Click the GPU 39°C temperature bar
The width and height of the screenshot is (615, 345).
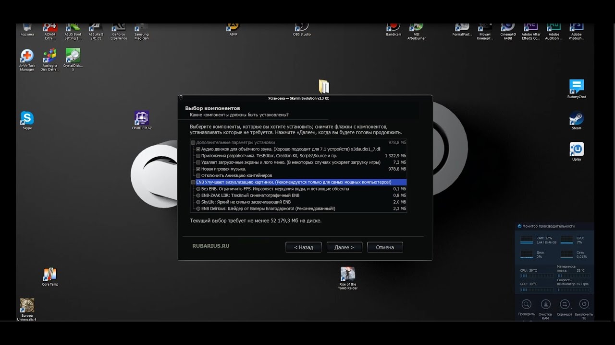click(537, 289)
